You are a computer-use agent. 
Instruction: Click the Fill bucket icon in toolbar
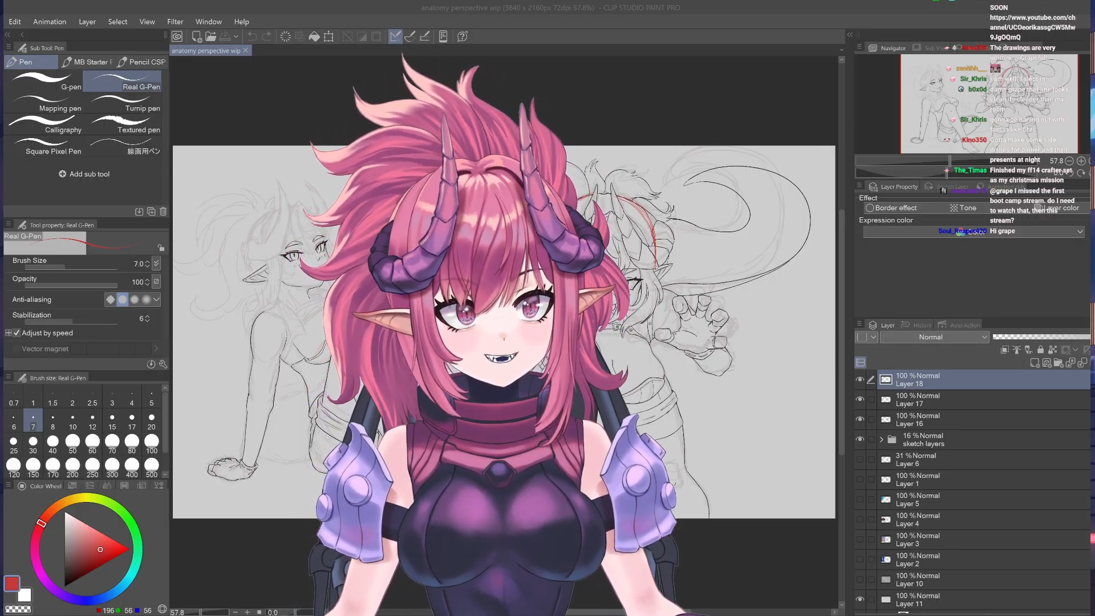click(314, 37)
